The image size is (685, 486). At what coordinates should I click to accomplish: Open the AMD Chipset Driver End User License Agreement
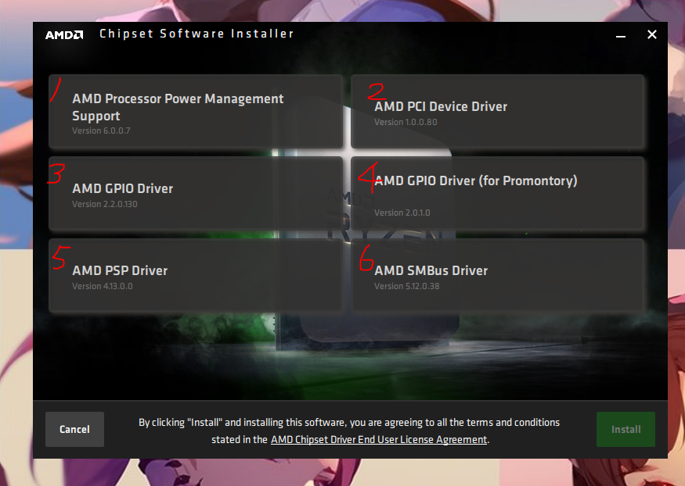pos(378,439)
